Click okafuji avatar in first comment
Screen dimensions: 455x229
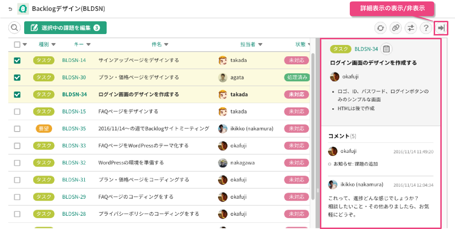(x=333, y=151)
